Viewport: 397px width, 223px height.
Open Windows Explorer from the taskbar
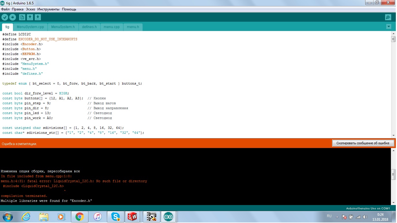click(x=44, y=217)
